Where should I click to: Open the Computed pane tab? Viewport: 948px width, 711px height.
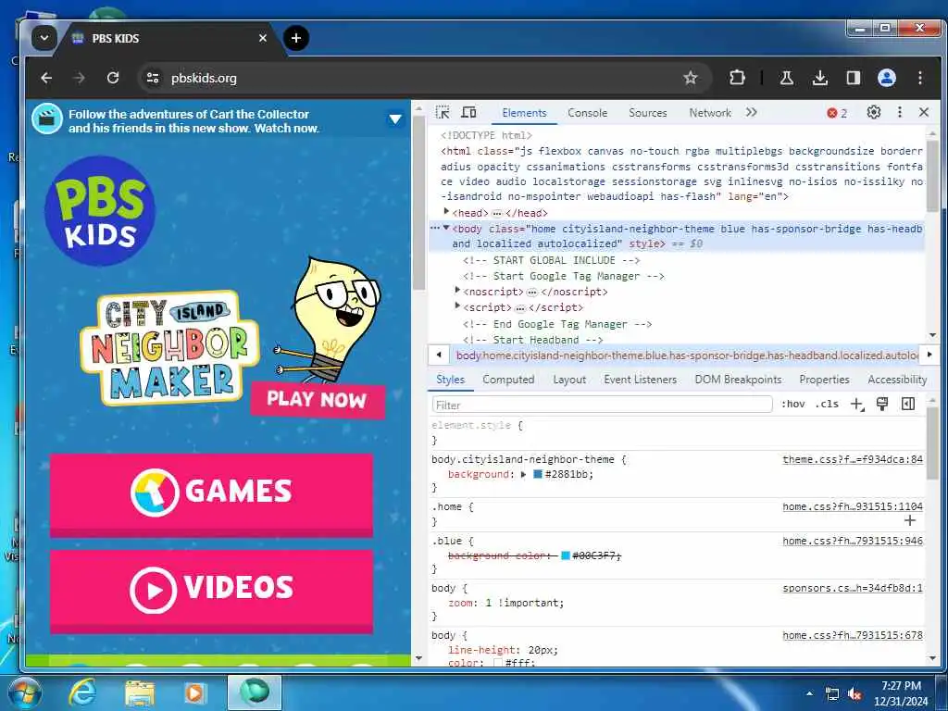508,380
